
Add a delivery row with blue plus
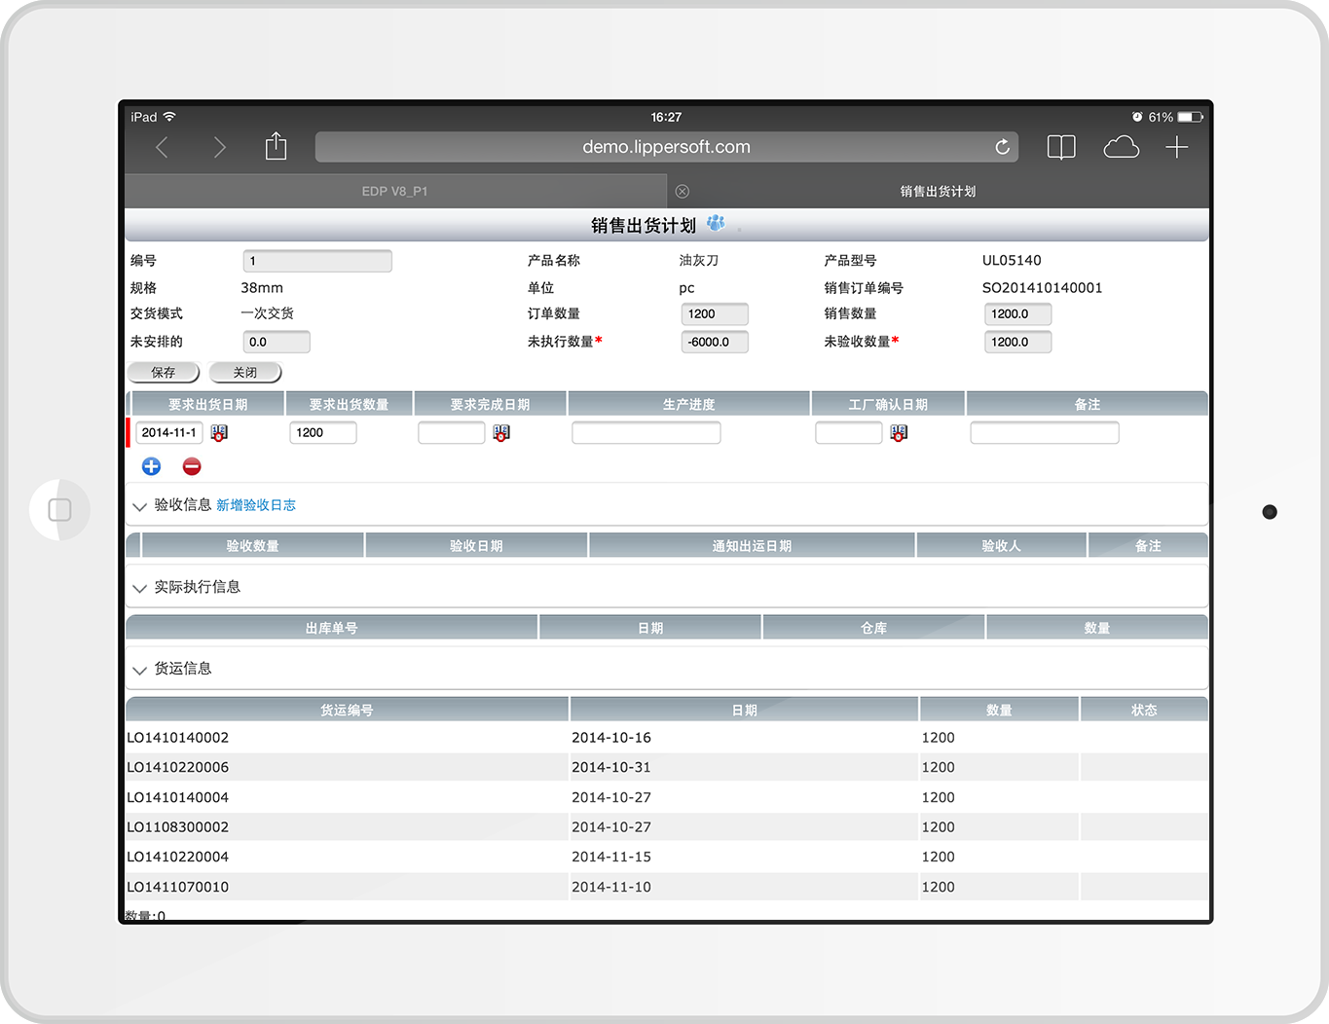tap(152, 467)
